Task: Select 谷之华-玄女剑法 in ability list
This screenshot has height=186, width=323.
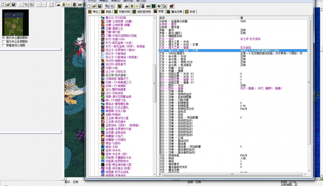Action: click(x=116, y=75)
